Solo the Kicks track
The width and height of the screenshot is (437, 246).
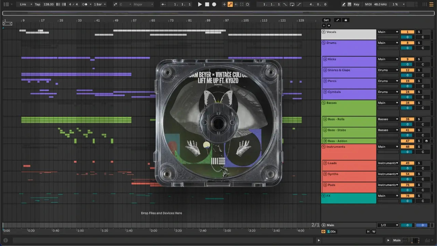(419, 59)
